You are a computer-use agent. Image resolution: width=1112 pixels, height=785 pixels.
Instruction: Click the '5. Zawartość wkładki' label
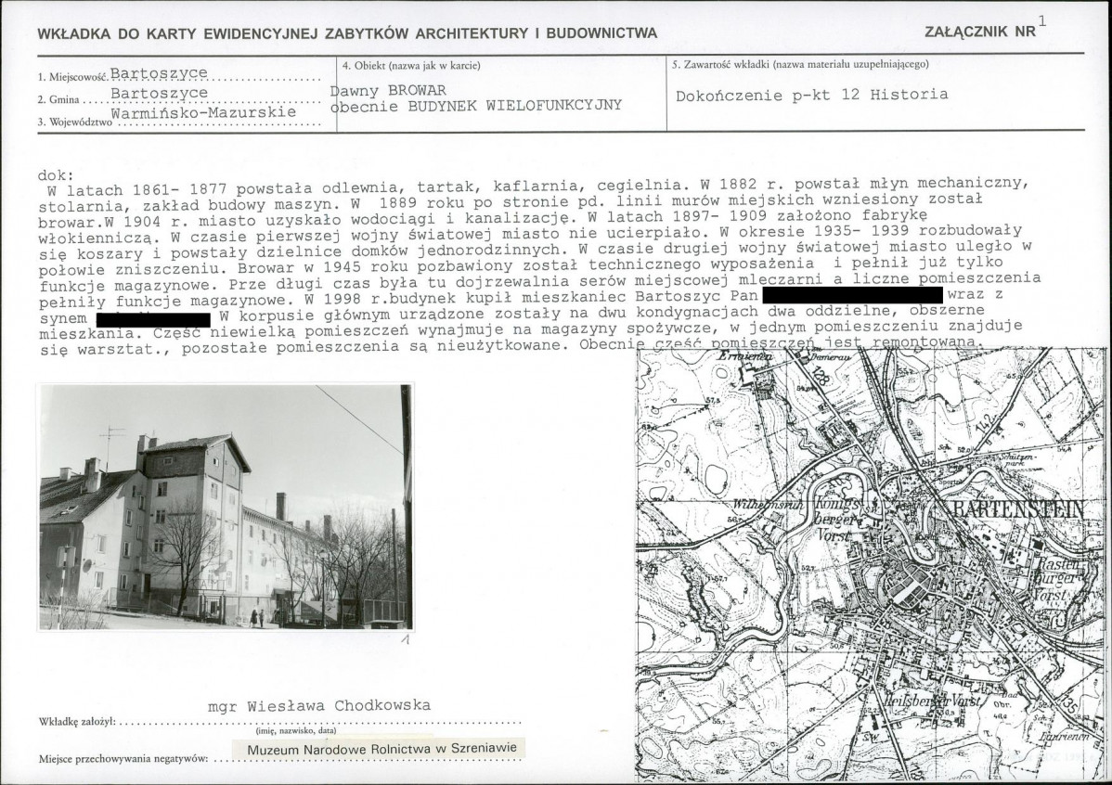coord(798,65)
